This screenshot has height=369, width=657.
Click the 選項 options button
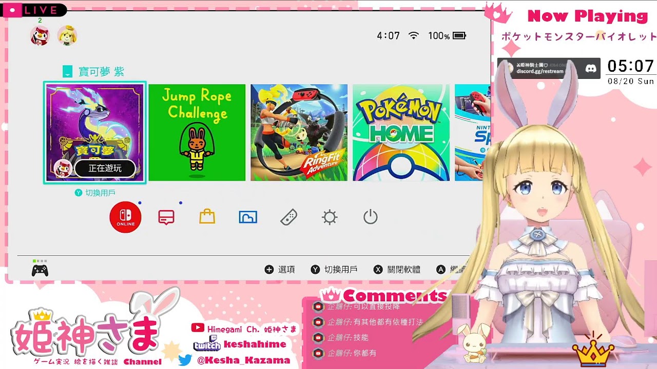pos(280,270)
